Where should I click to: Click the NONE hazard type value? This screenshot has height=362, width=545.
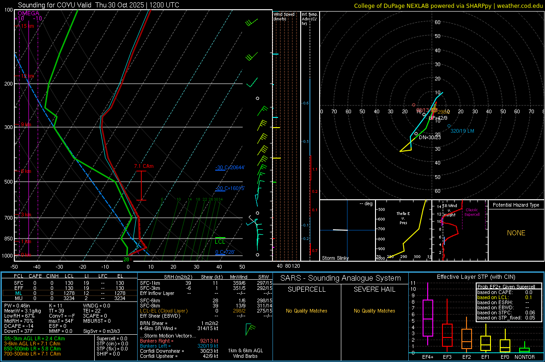point(516,233)
